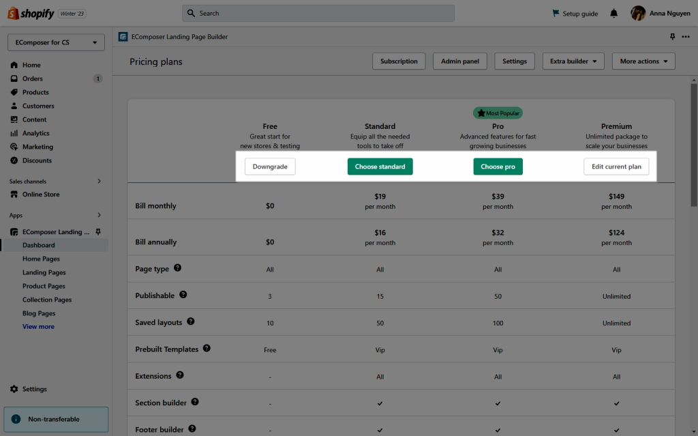The width and height of the screenshot is (698, 436).
Task: Click the Bill annually row label
Action: [x=156, y=242]
